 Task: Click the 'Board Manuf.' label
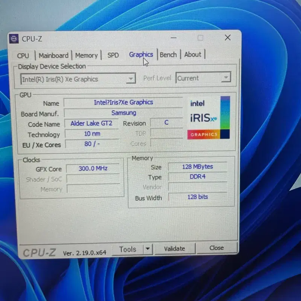click(40, 114)
